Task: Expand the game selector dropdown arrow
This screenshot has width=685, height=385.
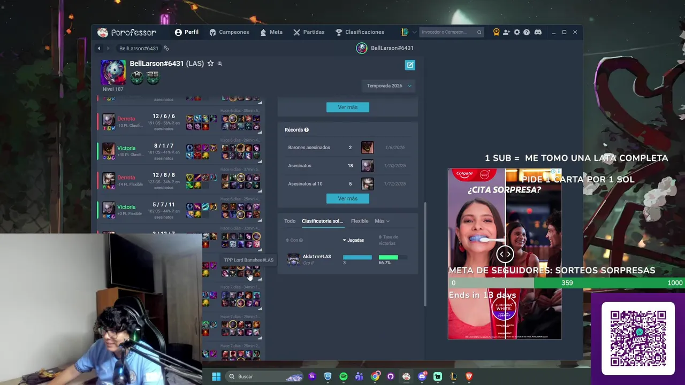Action: (414, 32)
